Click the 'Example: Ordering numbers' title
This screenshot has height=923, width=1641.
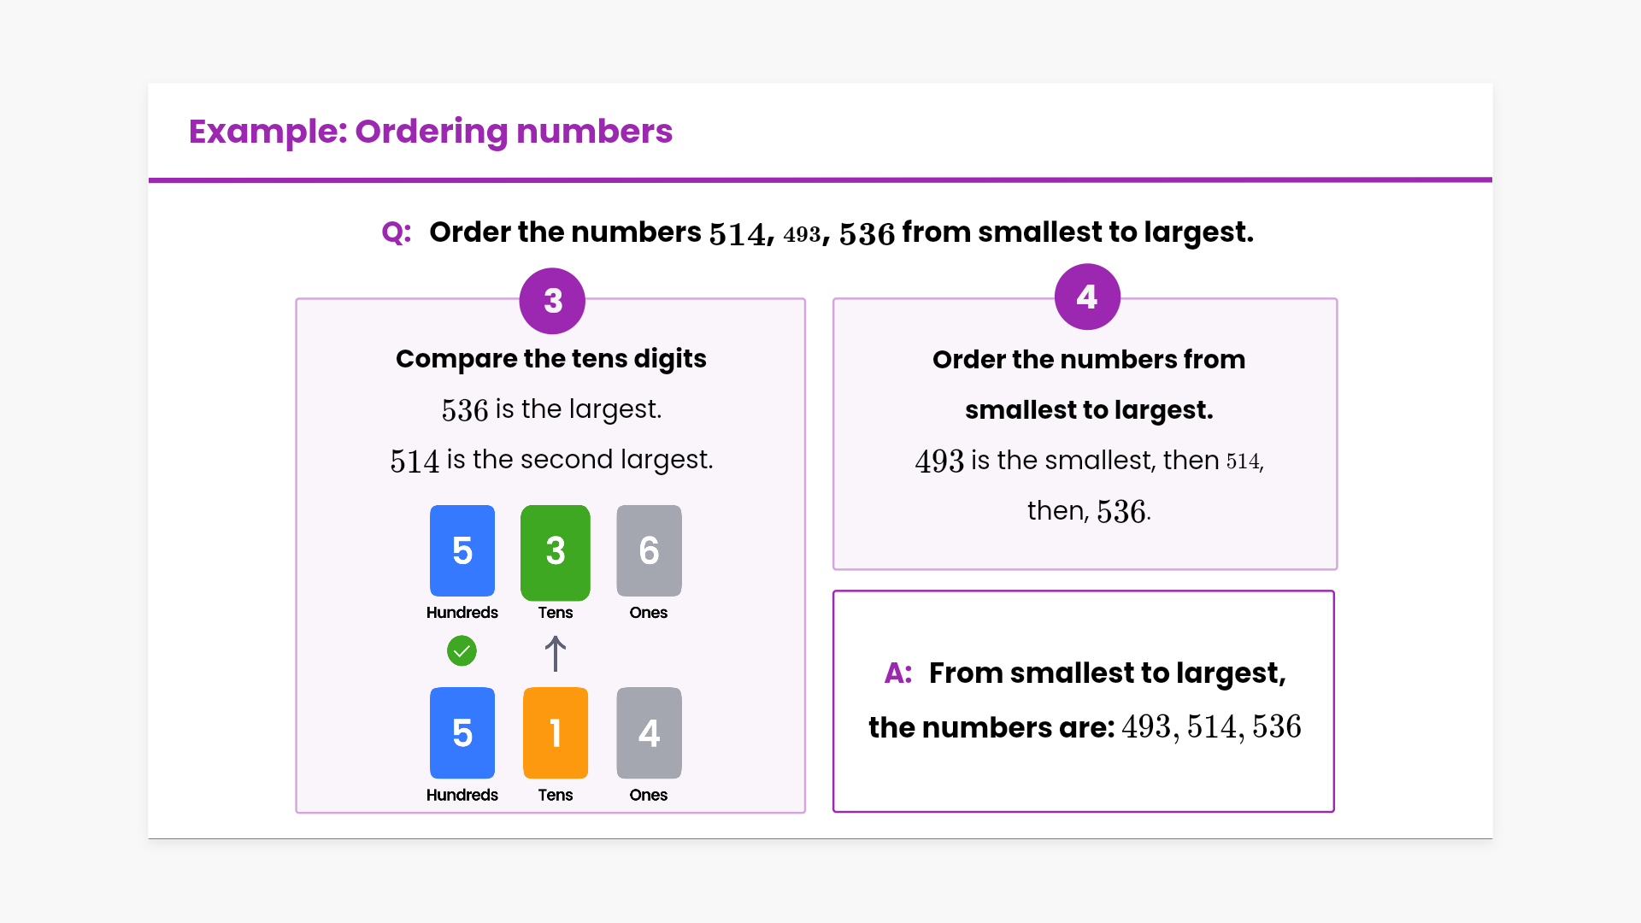(431, 132)
